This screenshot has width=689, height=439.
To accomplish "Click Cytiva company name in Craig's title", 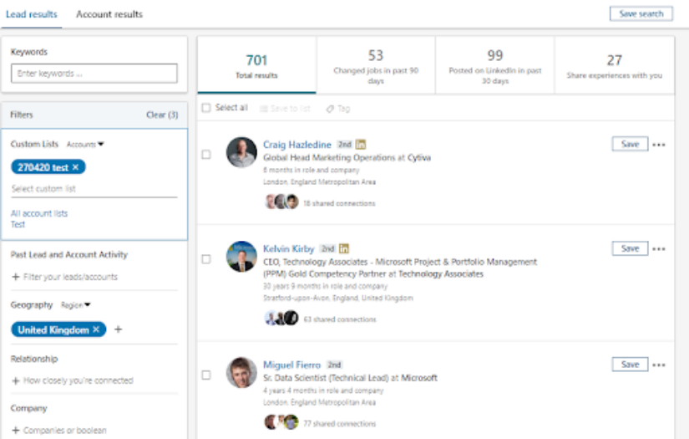I will click(x=418, y=157).
